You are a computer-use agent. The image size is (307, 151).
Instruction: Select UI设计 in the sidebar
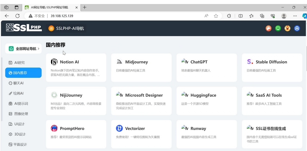click(x=23, y=124)
